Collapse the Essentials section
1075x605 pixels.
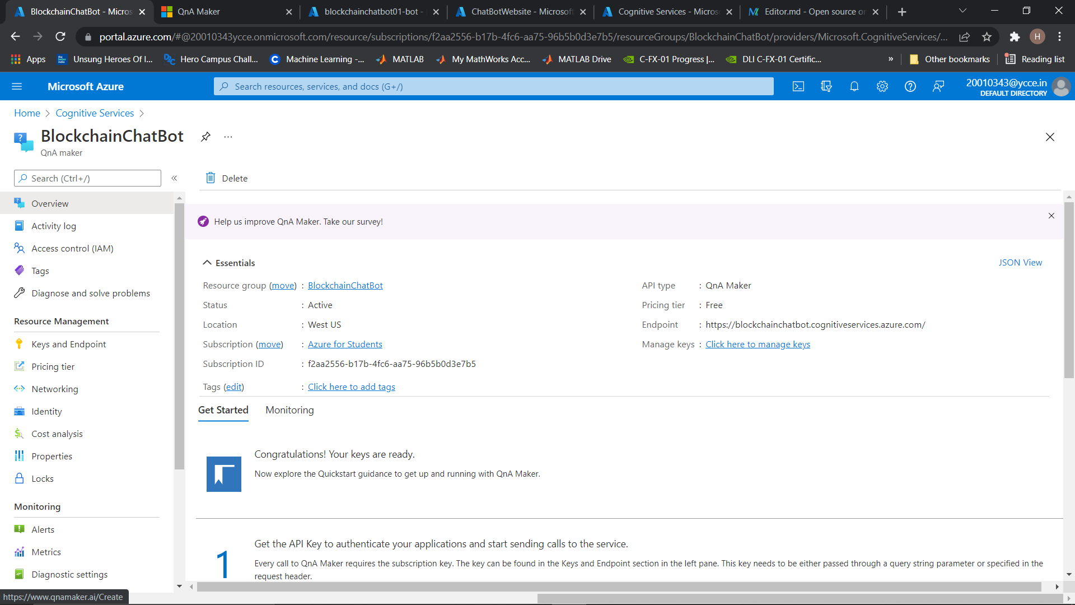point(207,263)
